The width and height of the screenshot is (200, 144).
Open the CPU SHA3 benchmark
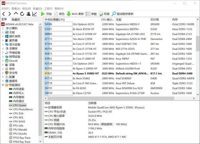[17, 122]
